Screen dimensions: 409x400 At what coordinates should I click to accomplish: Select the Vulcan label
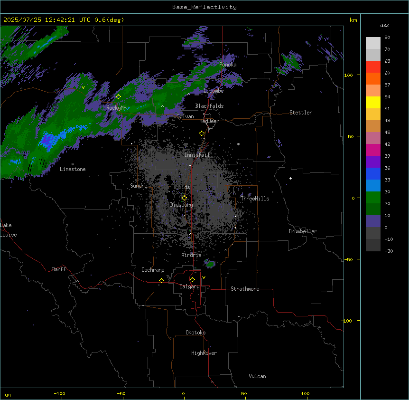258,376
